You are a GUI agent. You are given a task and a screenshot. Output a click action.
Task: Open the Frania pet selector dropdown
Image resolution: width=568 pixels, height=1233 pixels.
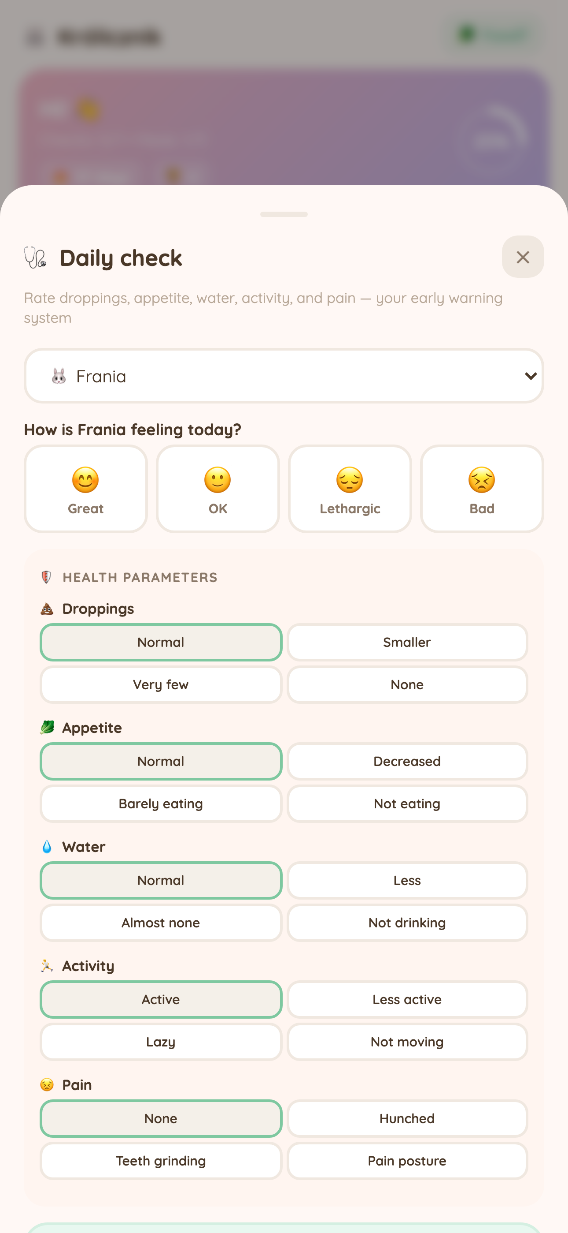[284, 376]
